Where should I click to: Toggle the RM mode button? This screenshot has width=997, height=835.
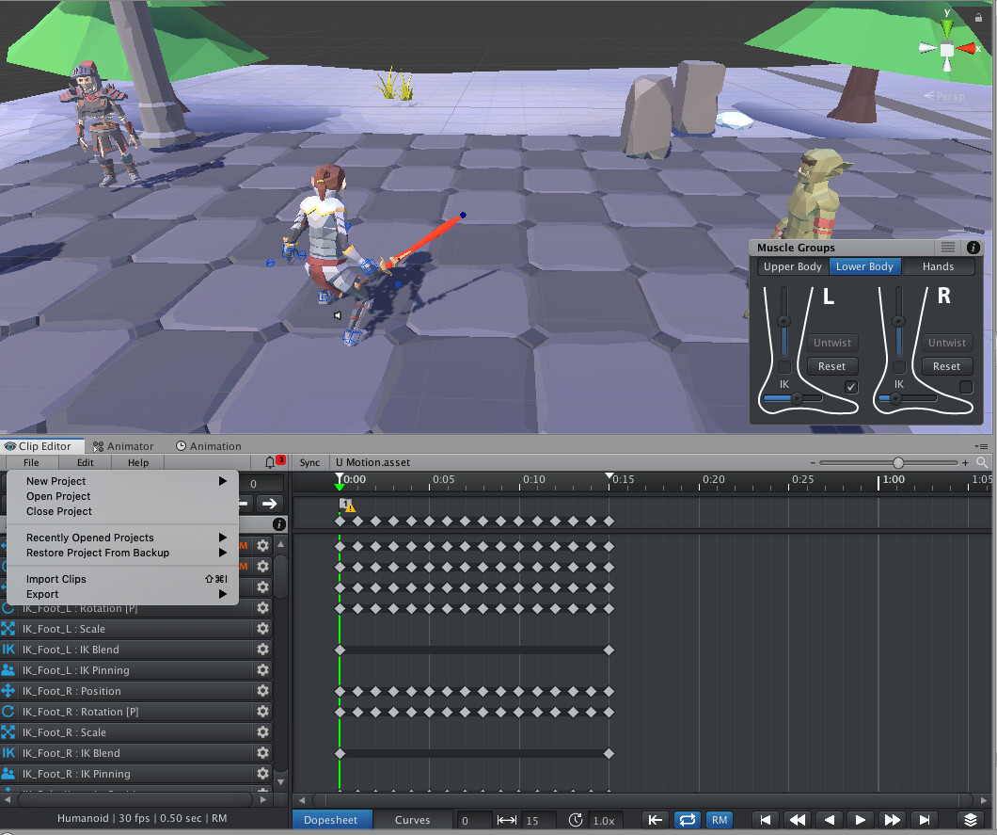[720, 820]
